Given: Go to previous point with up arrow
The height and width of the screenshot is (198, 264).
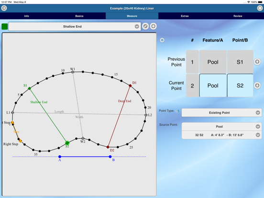Looking at the screenshot, I should pos(257,62).
